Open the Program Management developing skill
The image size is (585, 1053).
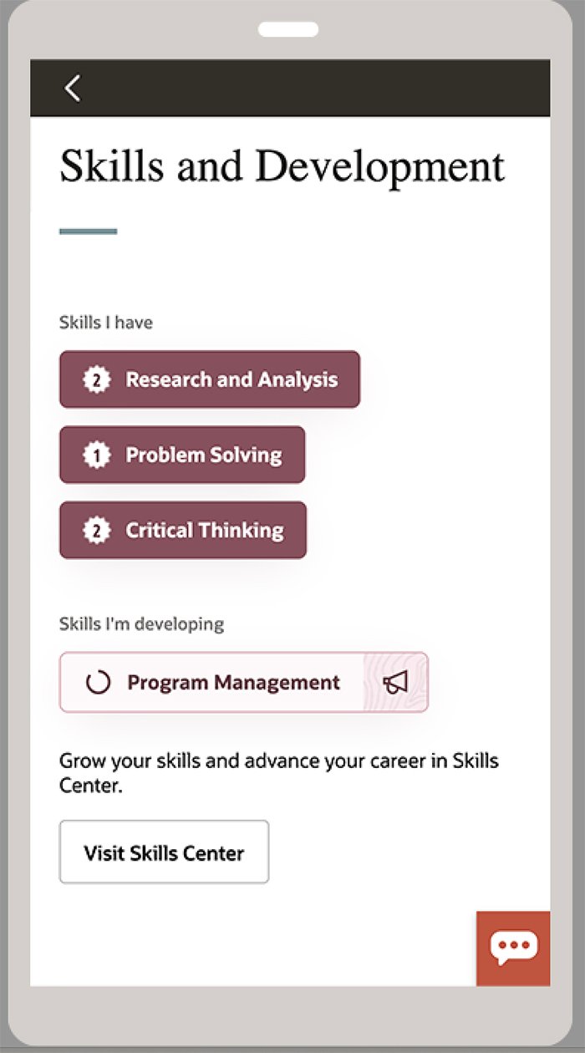click(x=233, y=683)
